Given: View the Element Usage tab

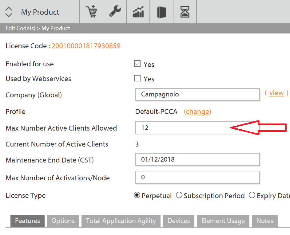Looking at the screenshot, I should (223, 221).
